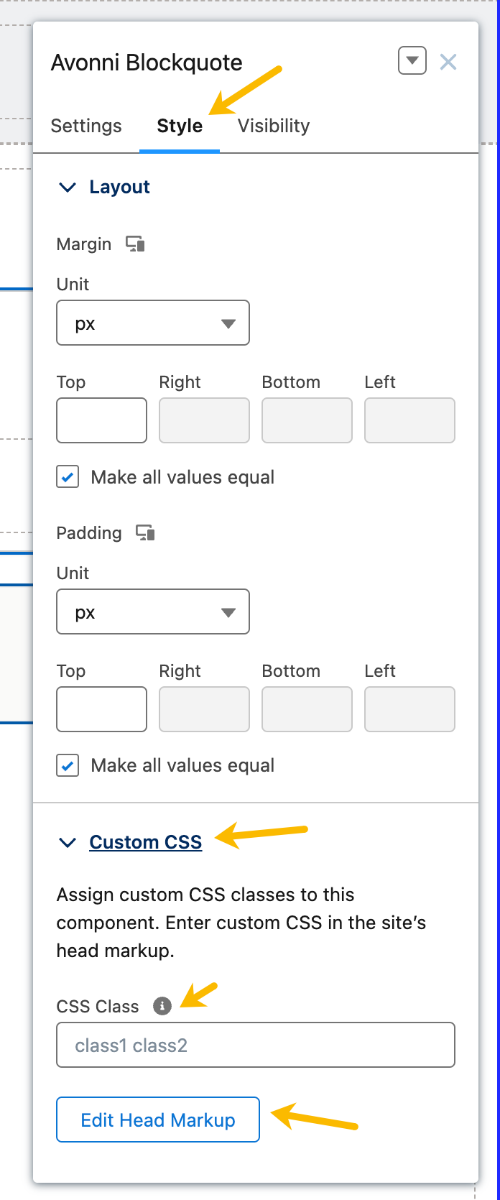Select the Style tab
The width and height of the screenshot is (500, 1200).
point(180,126)
